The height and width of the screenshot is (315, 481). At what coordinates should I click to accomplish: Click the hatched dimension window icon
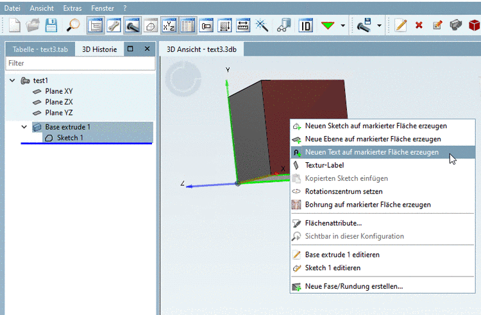224,26
